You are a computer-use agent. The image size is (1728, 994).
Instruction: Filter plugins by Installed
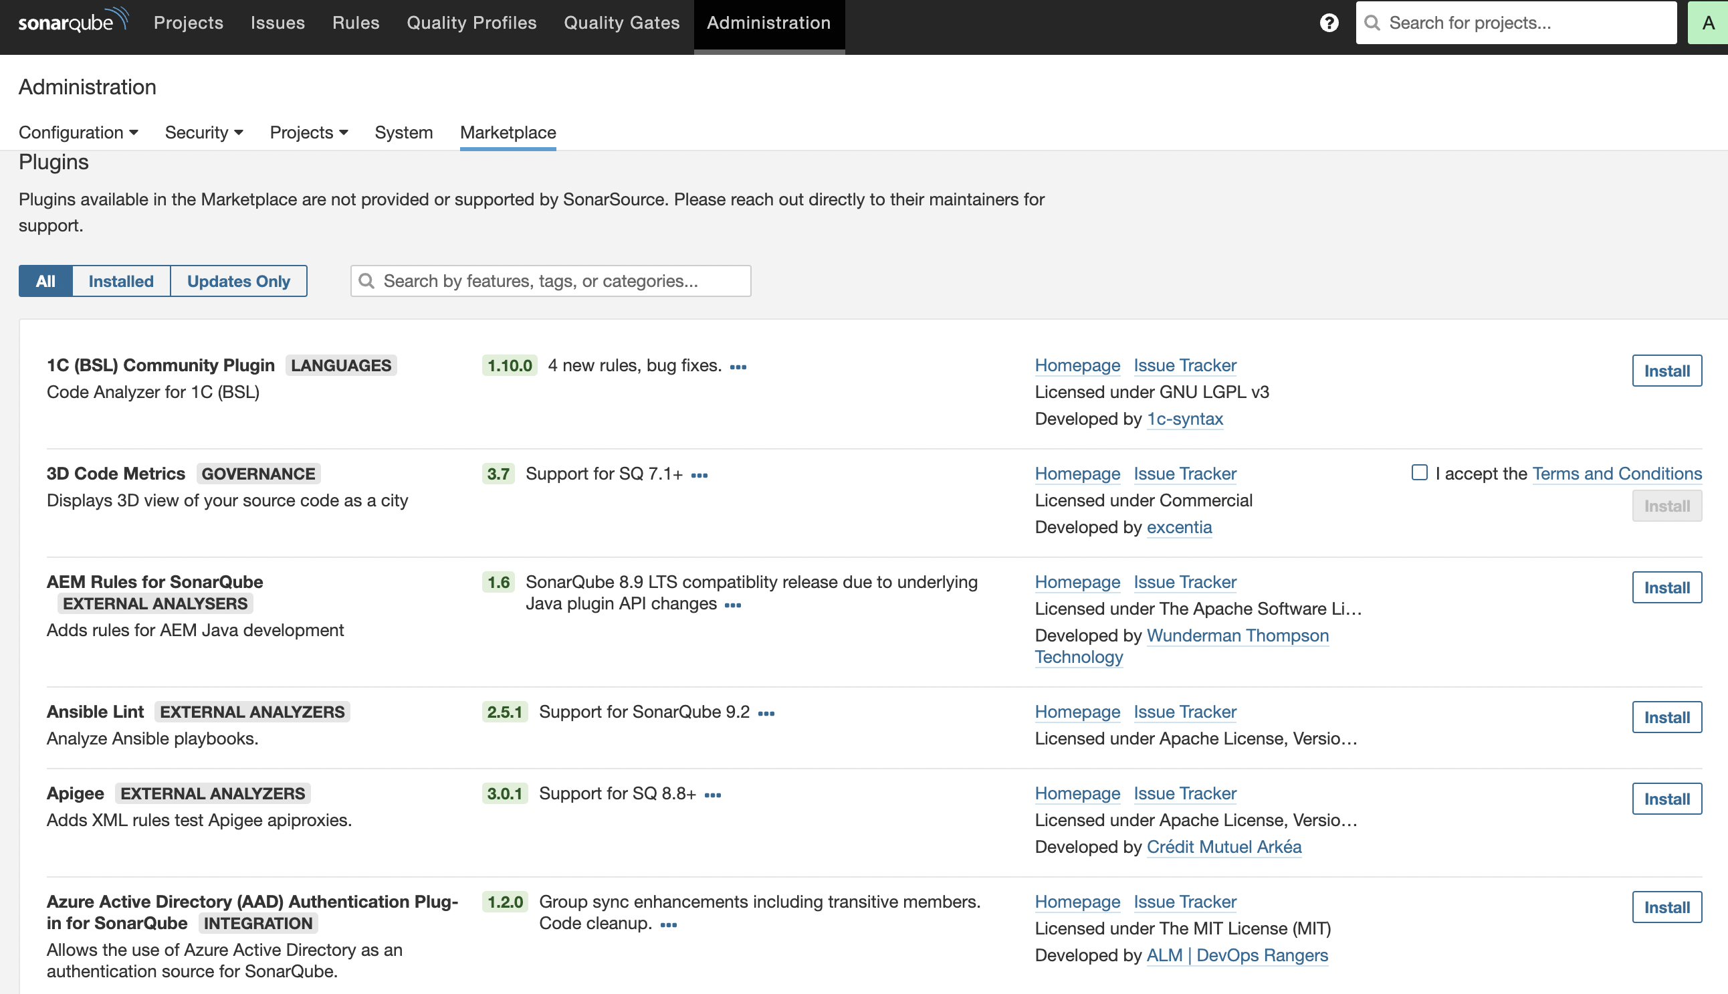[121, 280]
